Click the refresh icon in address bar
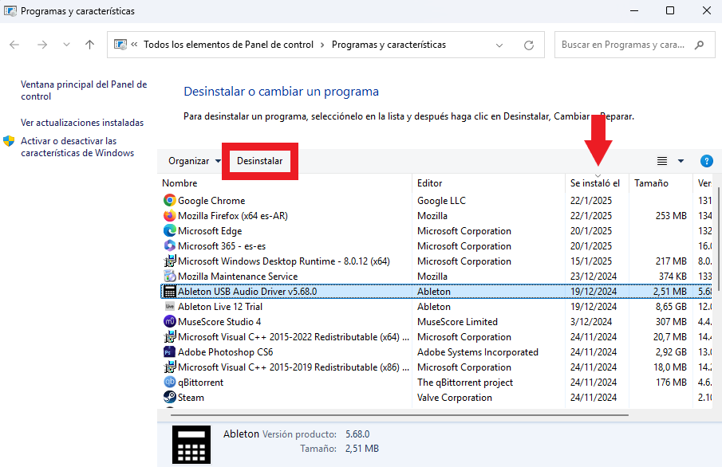722x467 pixels. coord(529,45)
